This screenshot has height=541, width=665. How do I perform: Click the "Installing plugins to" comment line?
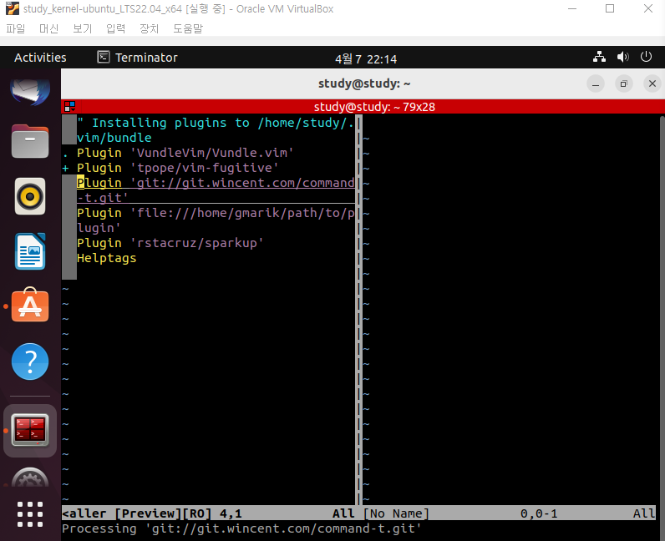point(216,130)
